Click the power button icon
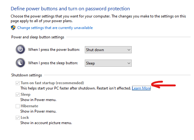194x140 pixels. 20,50
